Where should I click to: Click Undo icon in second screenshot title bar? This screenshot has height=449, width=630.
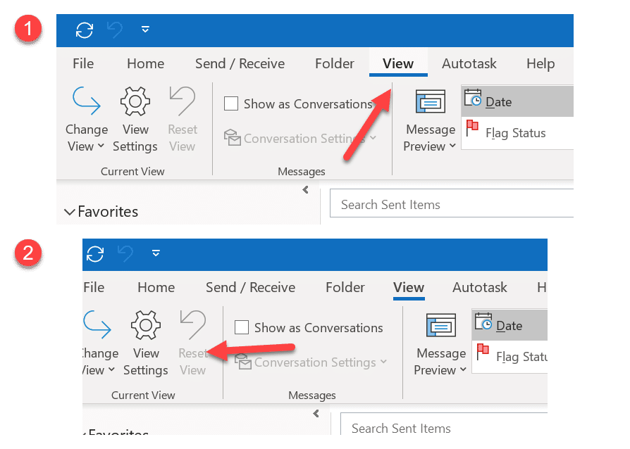coord(125,253)
